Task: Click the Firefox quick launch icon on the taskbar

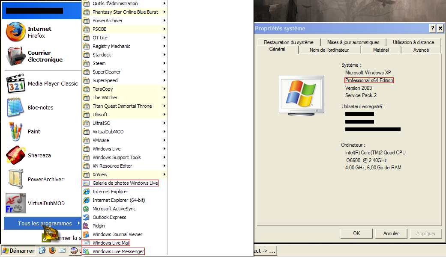Action: (52, 251)
